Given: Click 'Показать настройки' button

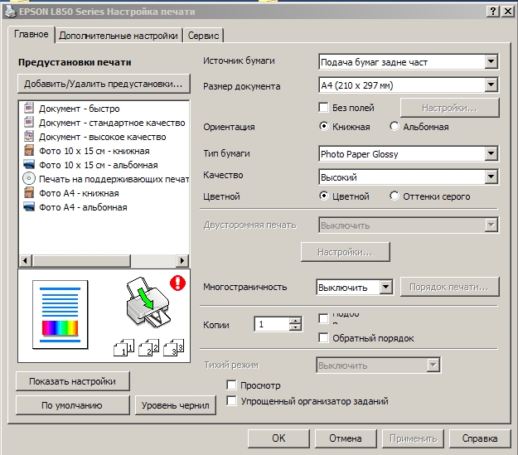Looking at the screenshot, I should [73, 381].
